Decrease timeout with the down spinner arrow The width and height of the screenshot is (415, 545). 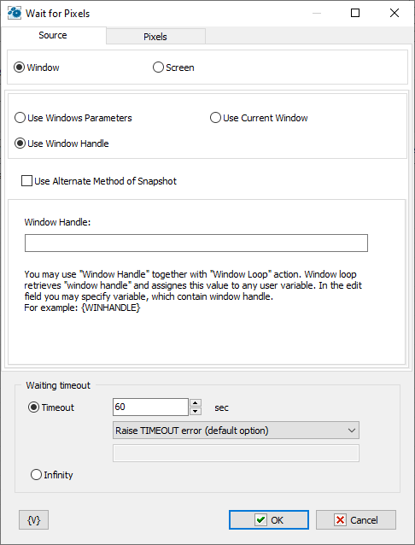(x=196, y=412)
